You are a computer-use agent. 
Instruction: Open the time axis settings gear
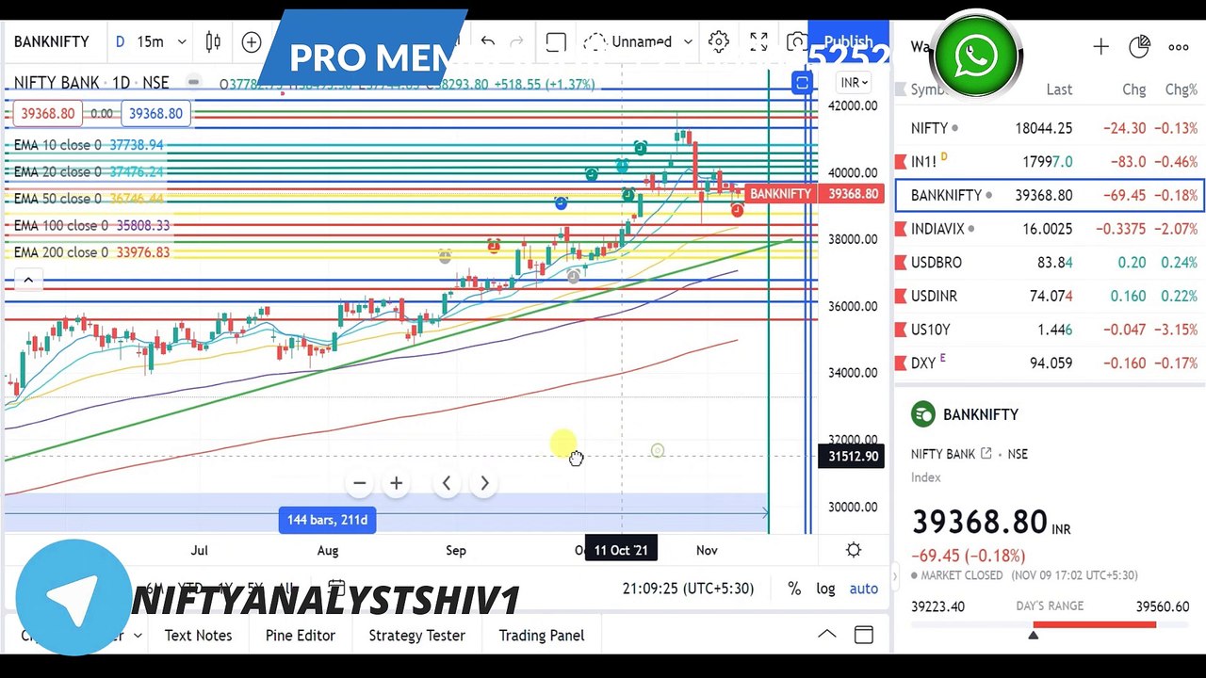(854, 550)
